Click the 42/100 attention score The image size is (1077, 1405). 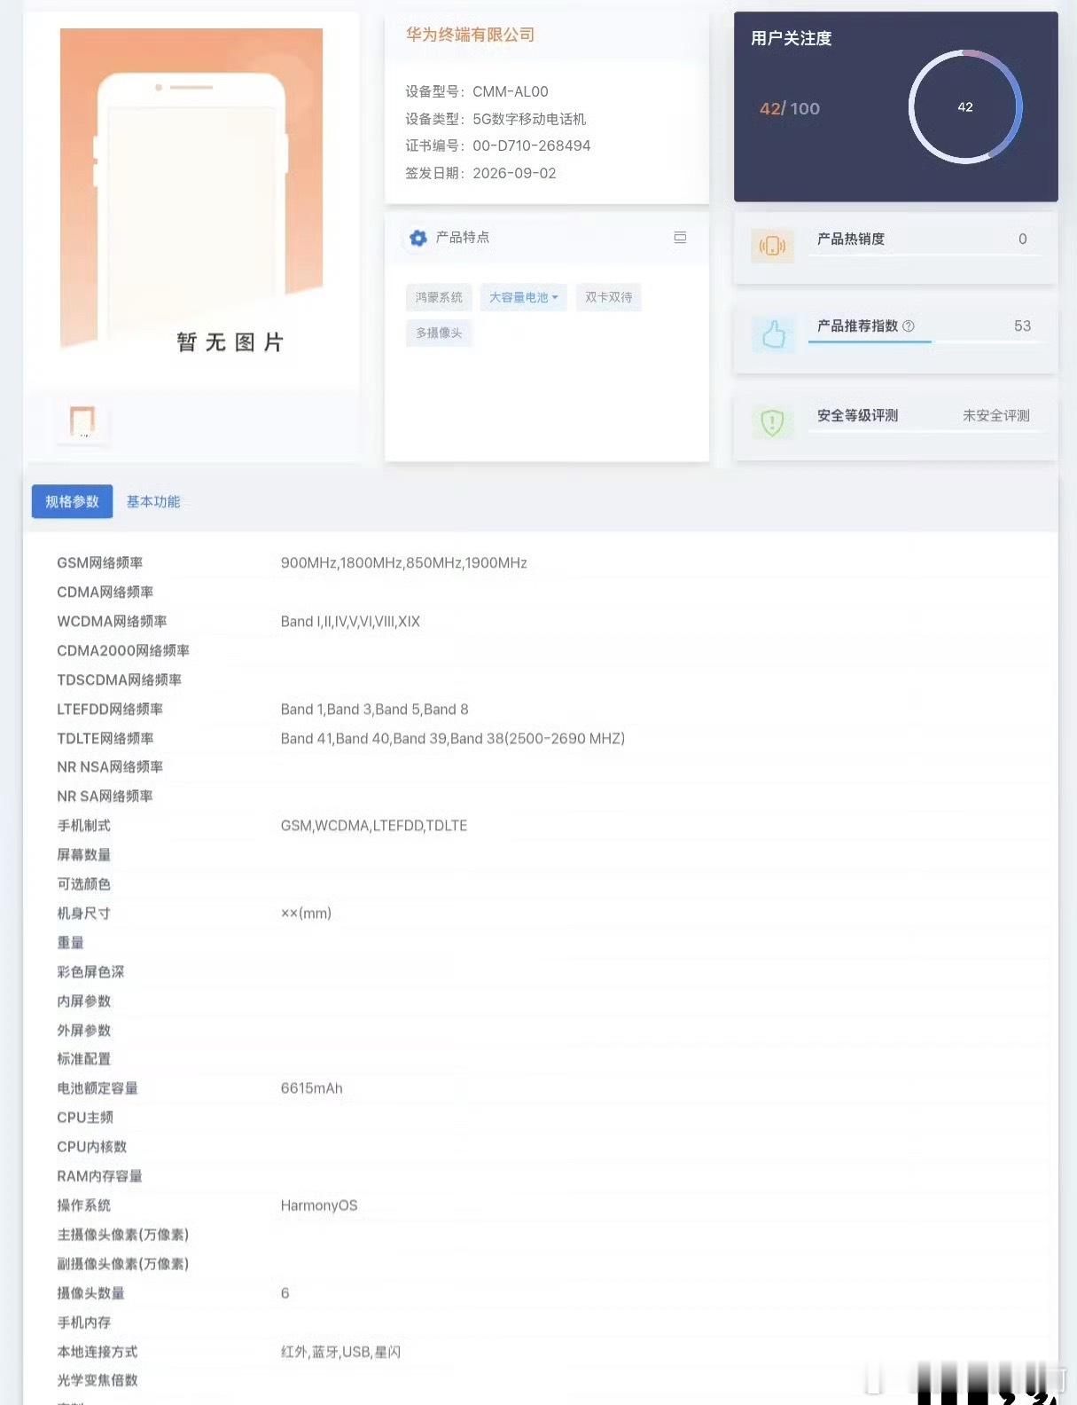click(790, 108)
